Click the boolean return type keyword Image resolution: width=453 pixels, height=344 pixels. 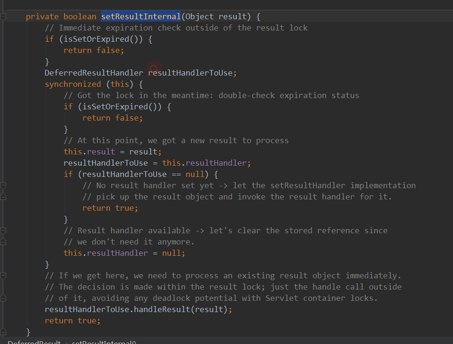(x=80, y=16)
